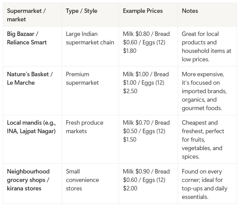Click the "Supermarket / market" column header
239x206 pixels.
[x=26, y=15]
